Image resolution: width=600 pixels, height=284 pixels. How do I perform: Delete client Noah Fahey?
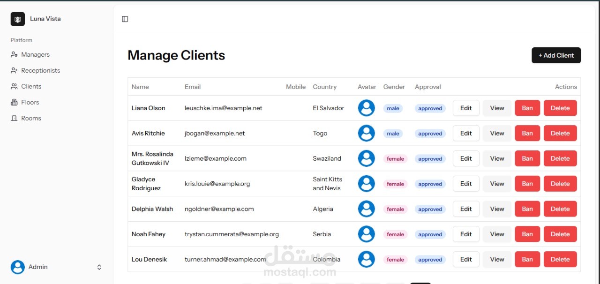pyautogui.click(x=560, y=234)
